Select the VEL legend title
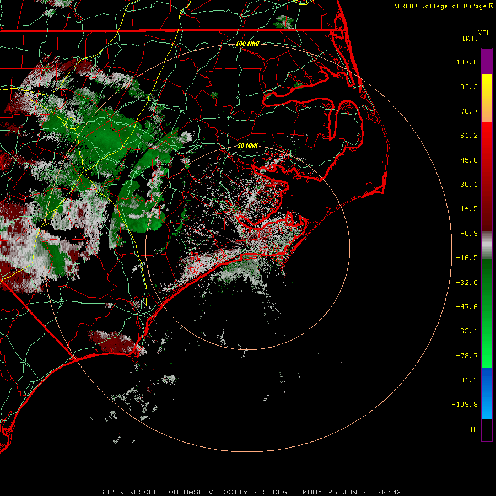This screenshot has height=496, width=496. [x=484, y=33]
